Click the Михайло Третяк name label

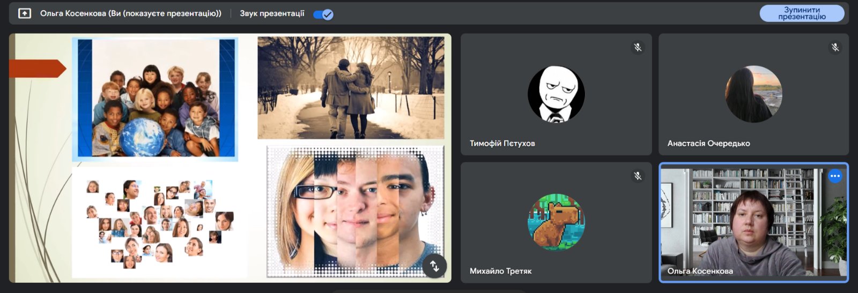click(500, 272)
